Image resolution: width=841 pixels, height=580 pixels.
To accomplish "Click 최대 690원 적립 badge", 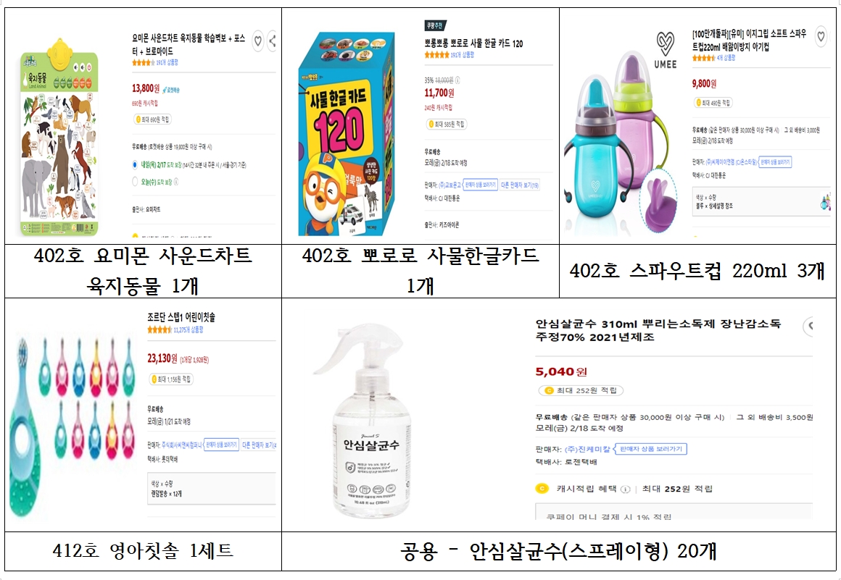I will pos(153,120).
